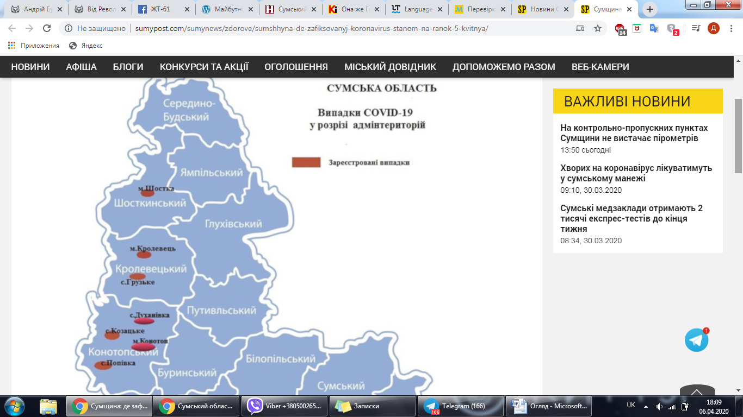Open the Chrome three-dot menu
743x417 pixels.
(x=731, y=28)
